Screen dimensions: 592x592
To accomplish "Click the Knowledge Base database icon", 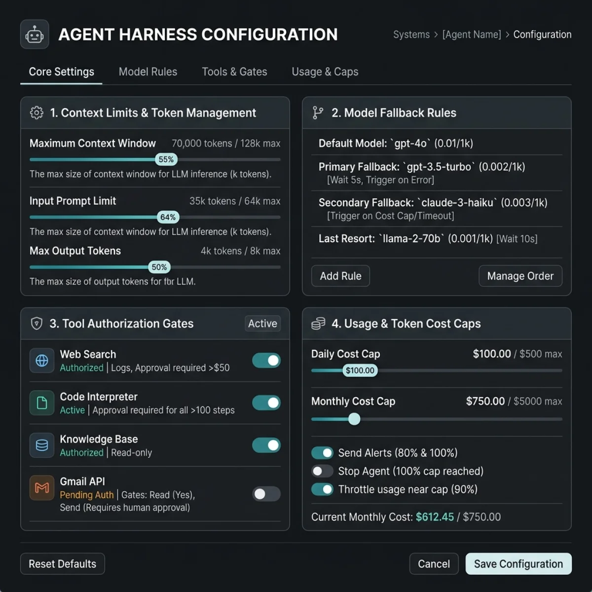I will (x=42, y=445).
